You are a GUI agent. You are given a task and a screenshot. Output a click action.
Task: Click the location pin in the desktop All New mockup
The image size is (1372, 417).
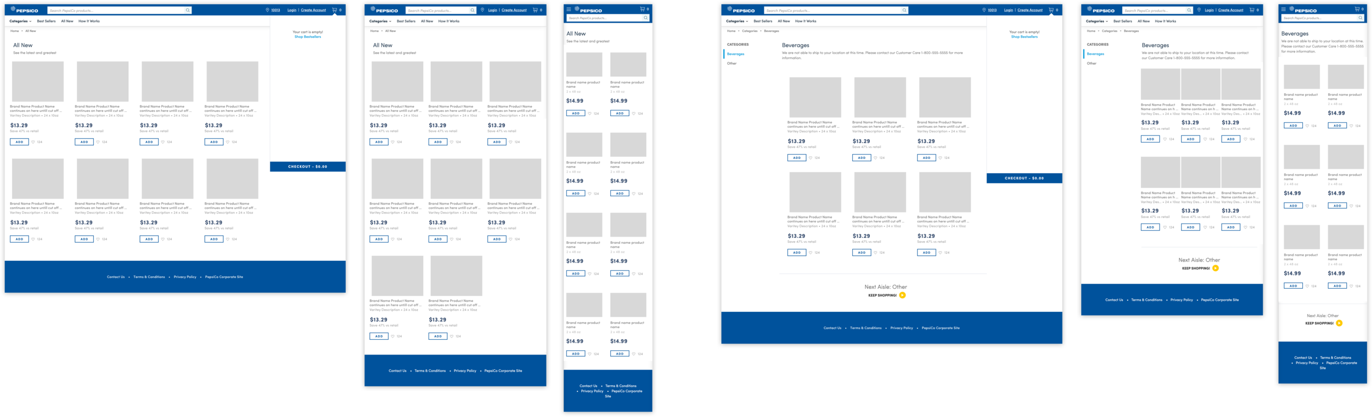(267, 10)
